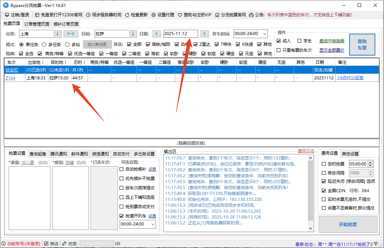
Task: Enable 自动抢候补 checkbox
Action: pos(122,169)
